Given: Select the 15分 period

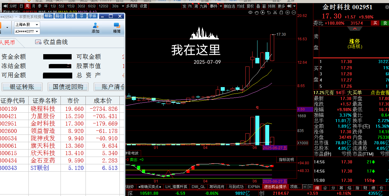Looking at the screenshot, I should click(71, 6).
